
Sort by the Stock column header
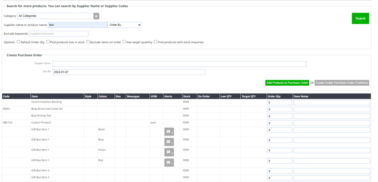point(187,96)
